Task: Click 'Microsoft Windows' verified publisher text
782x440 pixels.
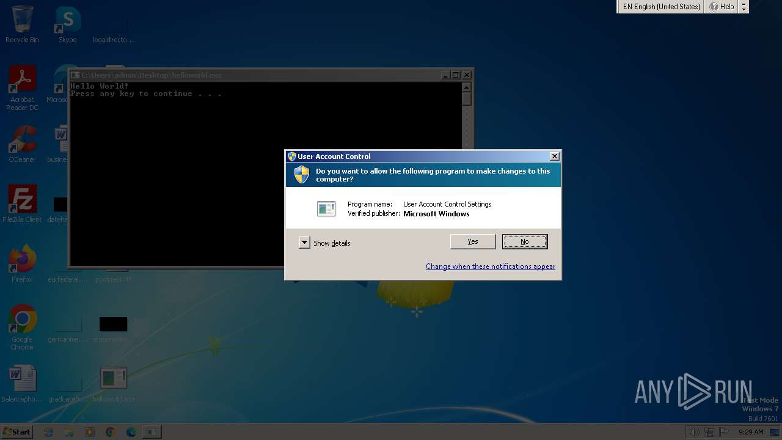Action: tap(436, 214)
